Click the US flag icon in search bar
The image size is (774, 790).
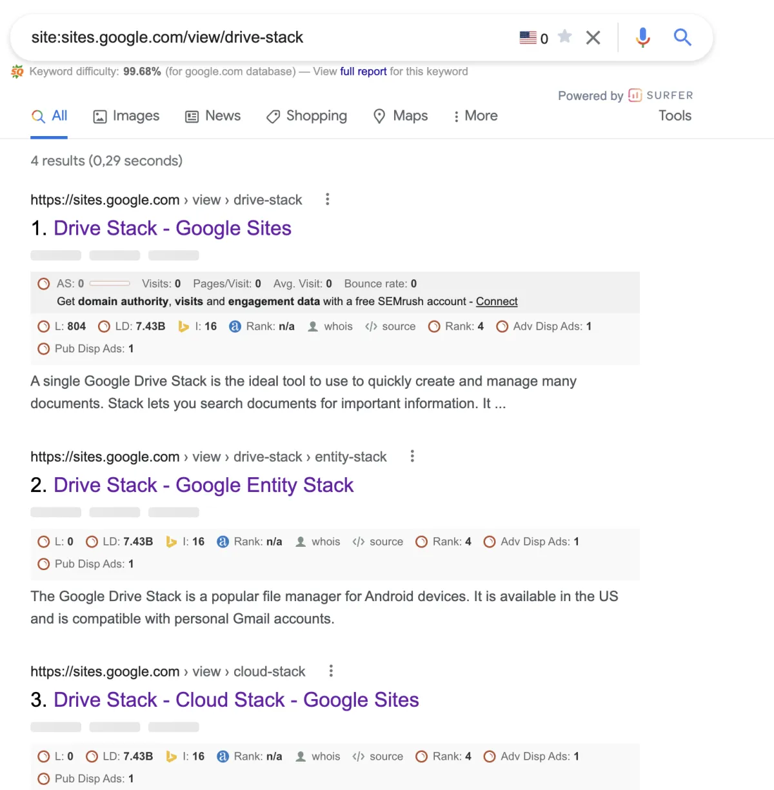tap(528, 38)
